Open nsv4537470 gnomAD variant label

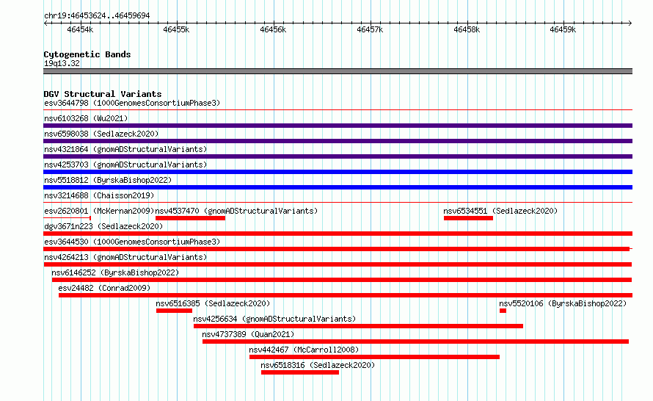(236, 211)
